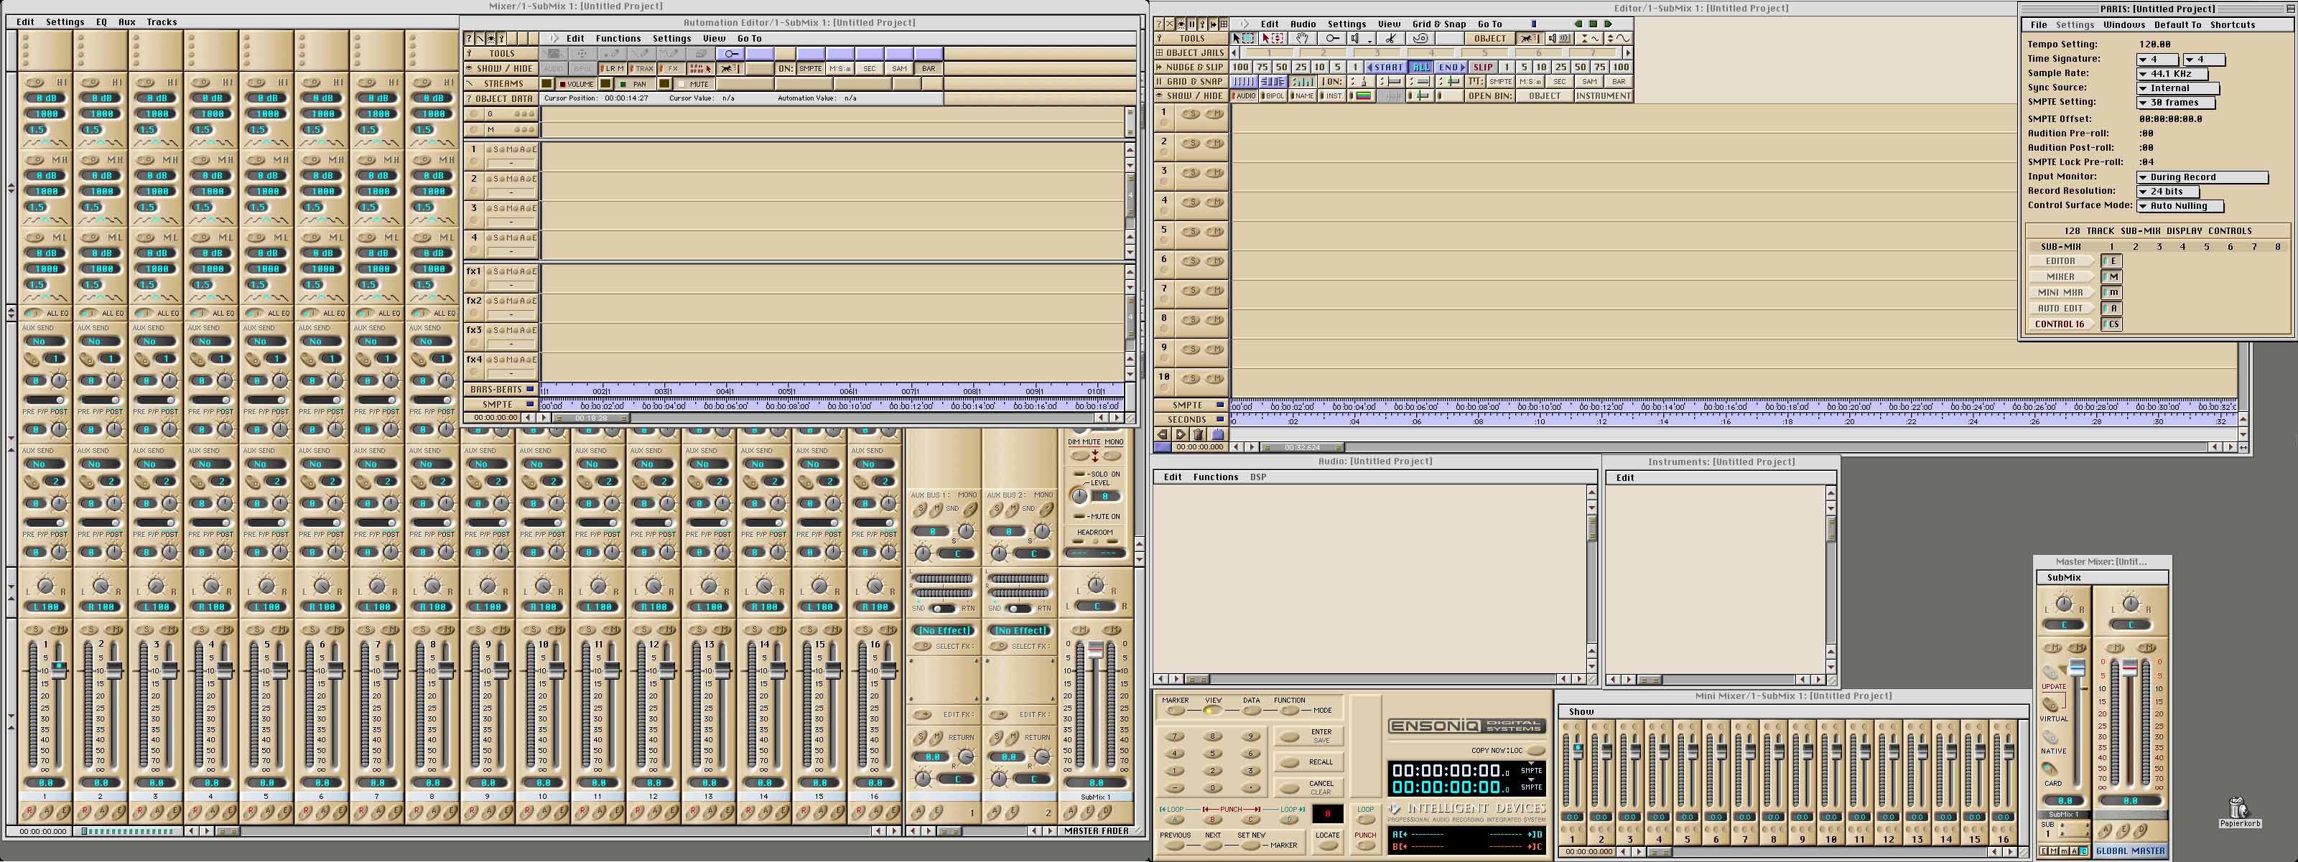Expand the NUDGE & SLIP section header
The width and height of the screenshot is (2298, 862).
pos(1192,67)
